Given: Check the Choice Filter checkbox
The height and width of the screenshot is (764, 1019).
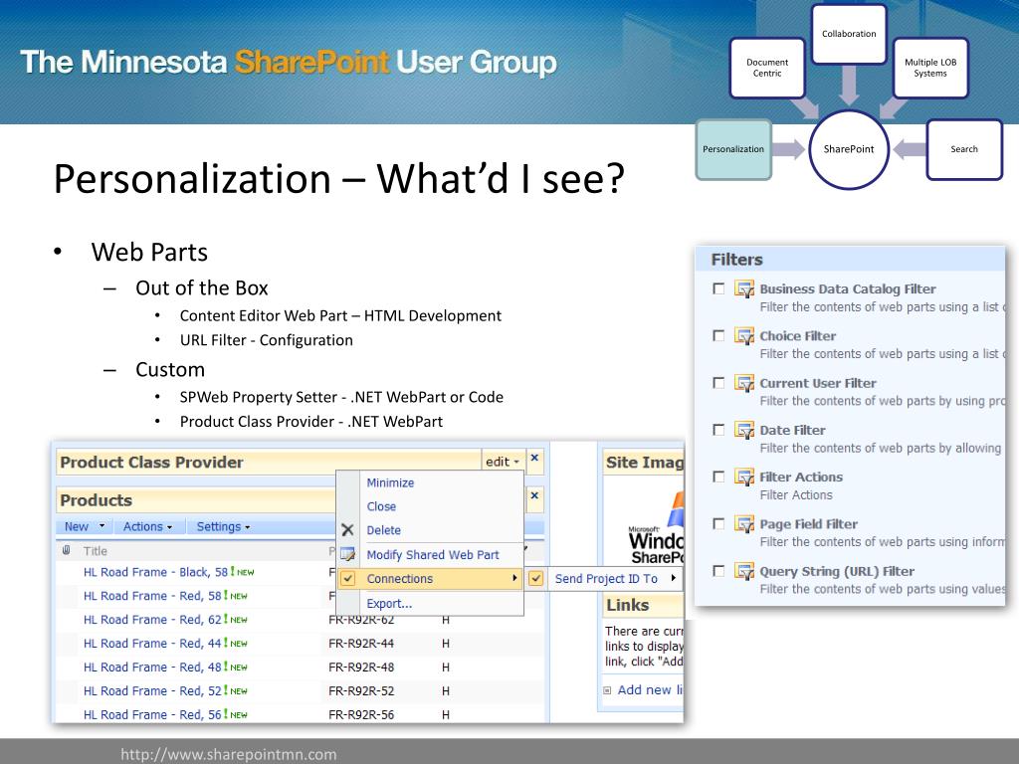Looking at the screenshot, I should (718, 336).
